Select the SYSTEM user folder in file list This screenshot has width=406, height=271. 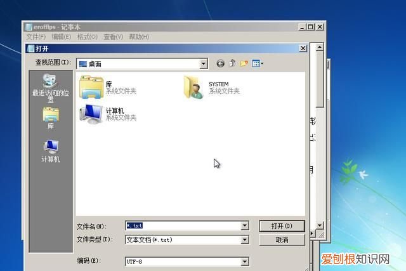click(212, 88)
